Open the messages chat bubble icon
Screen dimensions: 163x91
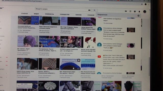(x=135, y=11)
